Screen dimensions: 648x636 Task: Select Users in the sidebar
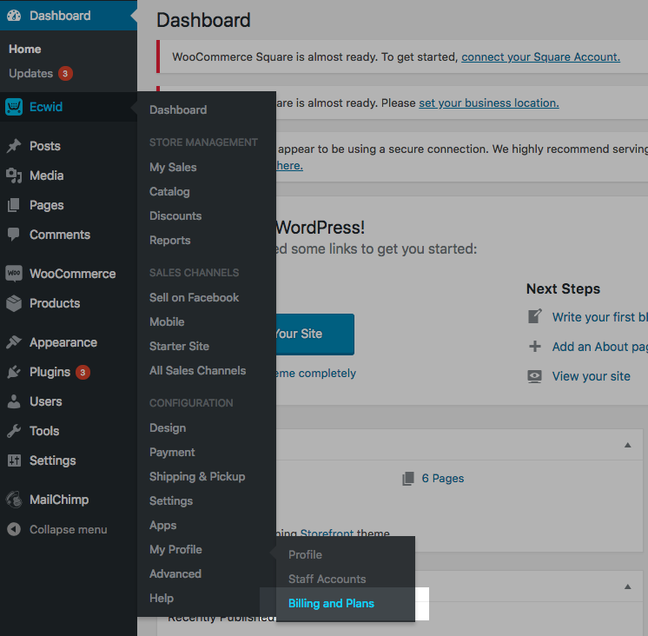[46, 401]
